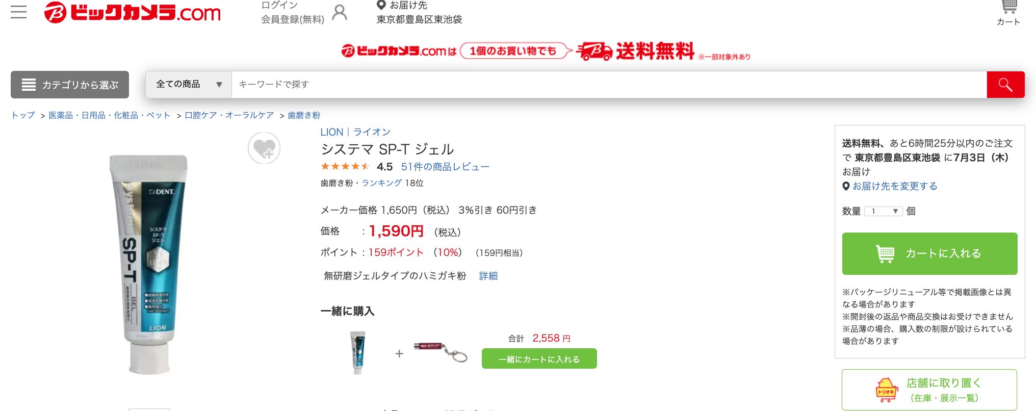Open the shopping cart icon
The width and height of the screenshot is (1036, 411).
1008,8
